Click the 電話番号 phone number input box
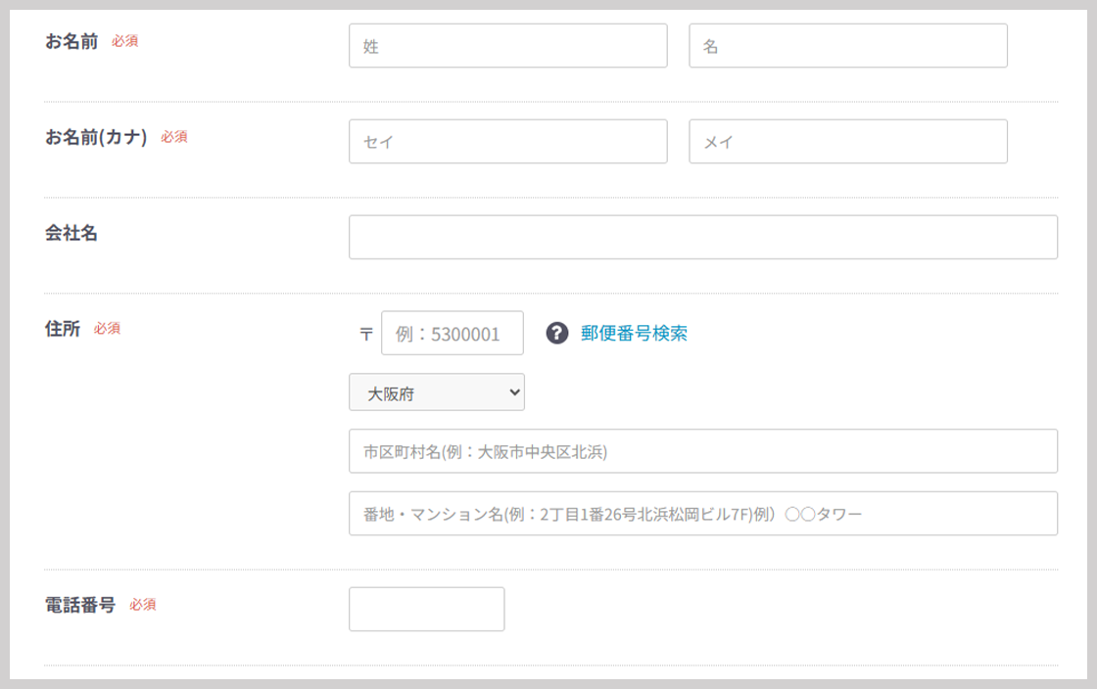The image size is (1097, 689). coord(426,610)
